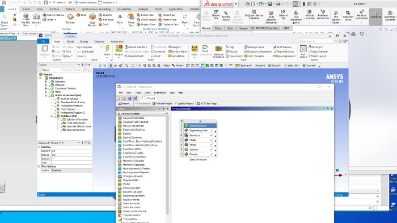Open Manage Views
Screen dimensions: 397x223
click(x=254, y=47)
